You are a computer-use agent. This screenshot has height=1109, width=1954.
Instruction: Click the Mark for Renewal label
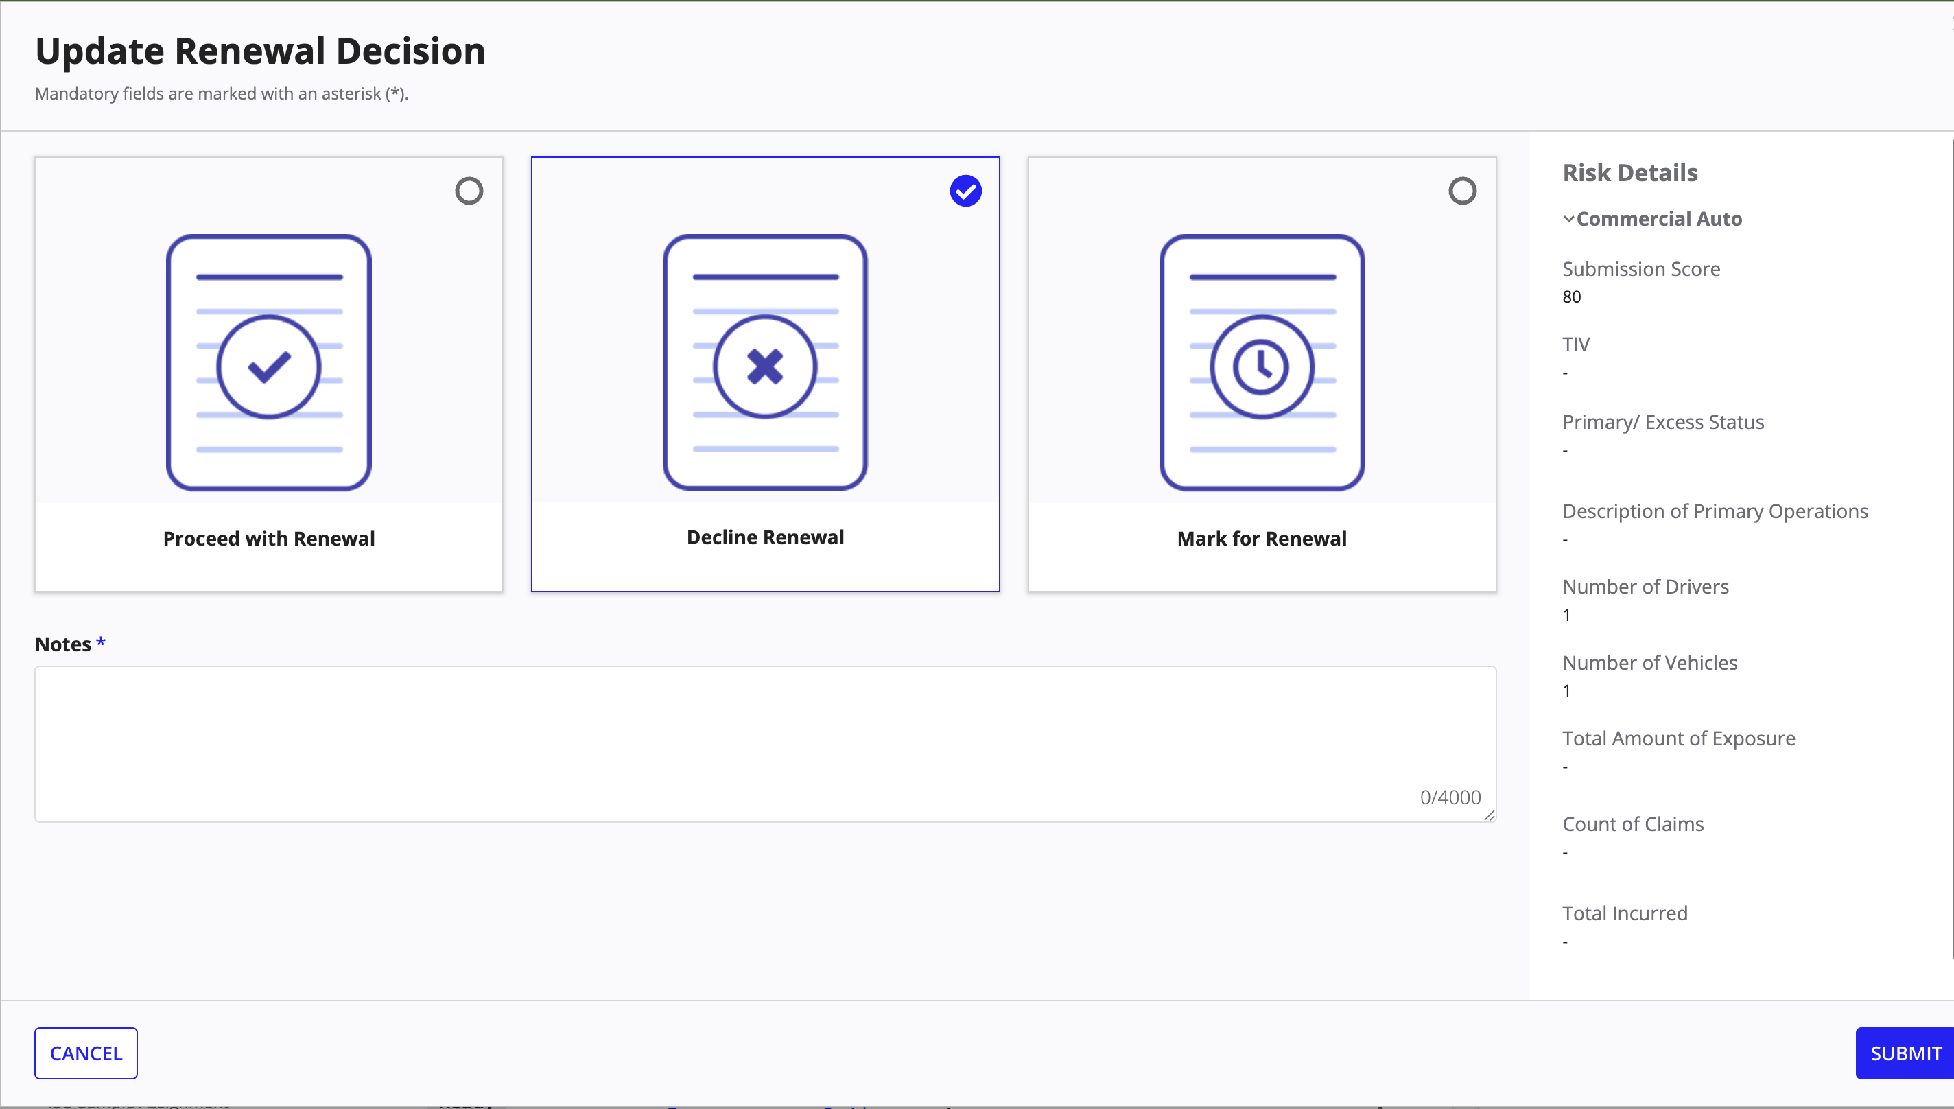pyautogui.click(x=1262, y=539)
